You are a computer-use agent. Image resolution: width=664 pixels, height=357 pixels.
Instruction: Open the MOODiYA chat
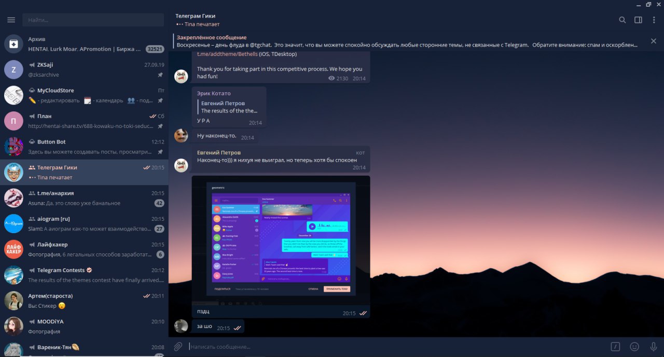point(84,326)
